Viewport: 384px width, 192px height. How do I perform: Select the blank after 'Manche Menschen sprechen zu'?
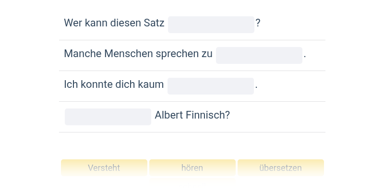(259, 55)
